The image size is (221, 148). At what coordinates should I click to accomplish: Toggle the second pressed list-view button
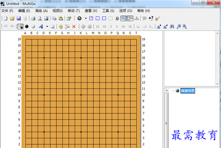pyautogui.click(x=130, y=18)
